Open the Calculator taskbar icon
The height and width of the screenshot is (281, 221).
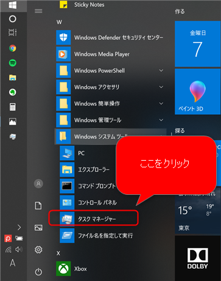tap(13, 107)
